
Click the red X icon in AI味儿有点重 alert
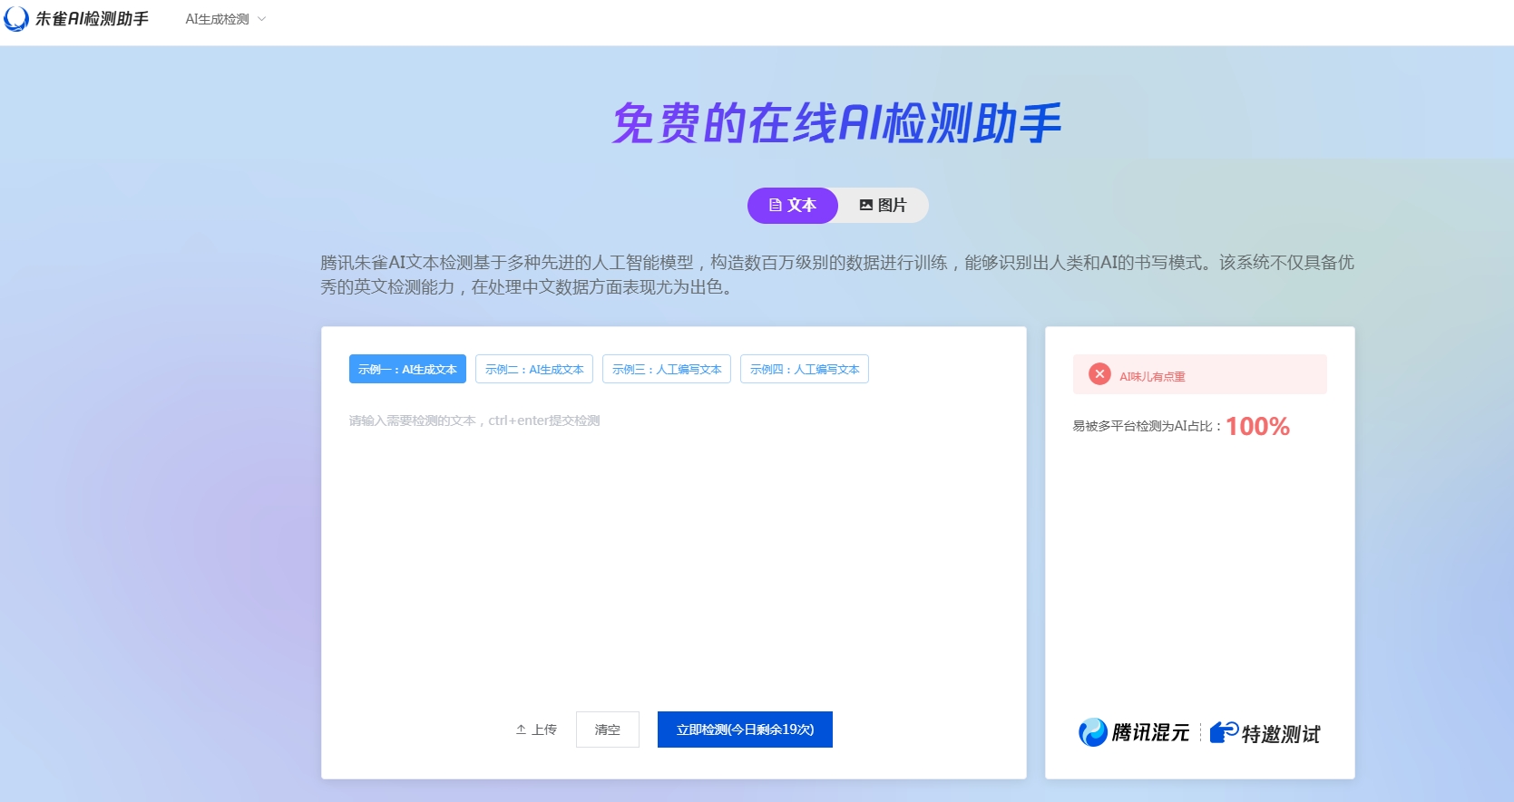(x=1099, y=374)
